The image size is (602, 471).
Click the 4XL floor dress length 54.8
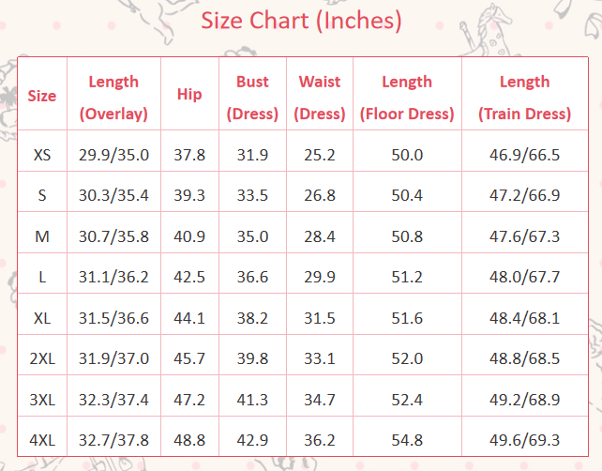click(407, 440)
